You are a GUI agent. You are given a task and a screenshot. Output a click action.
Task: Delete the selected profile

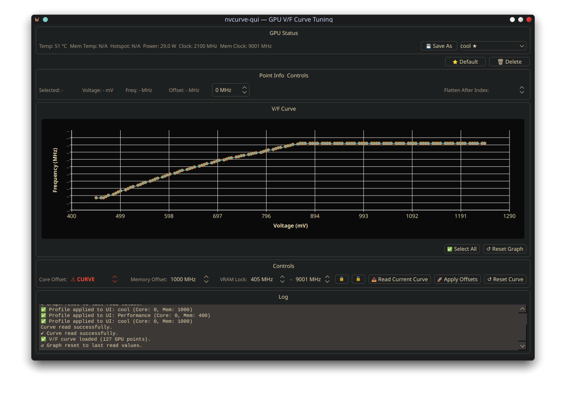click(509, 62)
